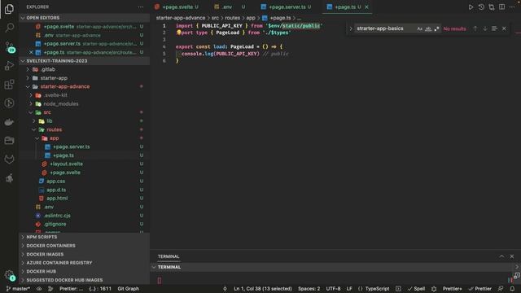Toggle Match Whole Word in find widget
The image size is (521, 293).
[428, 29]
